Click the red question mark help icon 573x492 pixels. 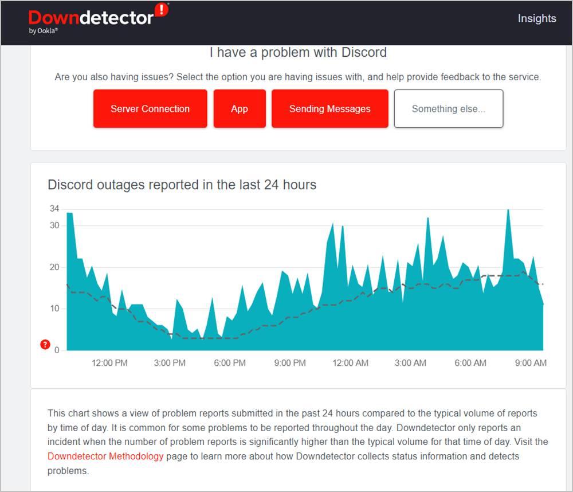[x=45, y=344]
